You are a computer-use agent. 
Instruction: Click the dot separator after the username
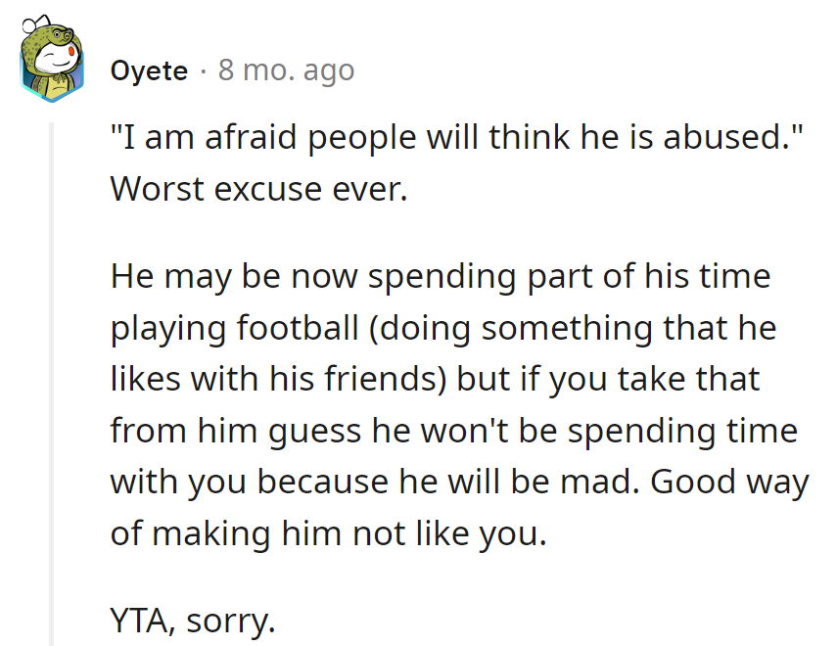click(x=203, y=71)
